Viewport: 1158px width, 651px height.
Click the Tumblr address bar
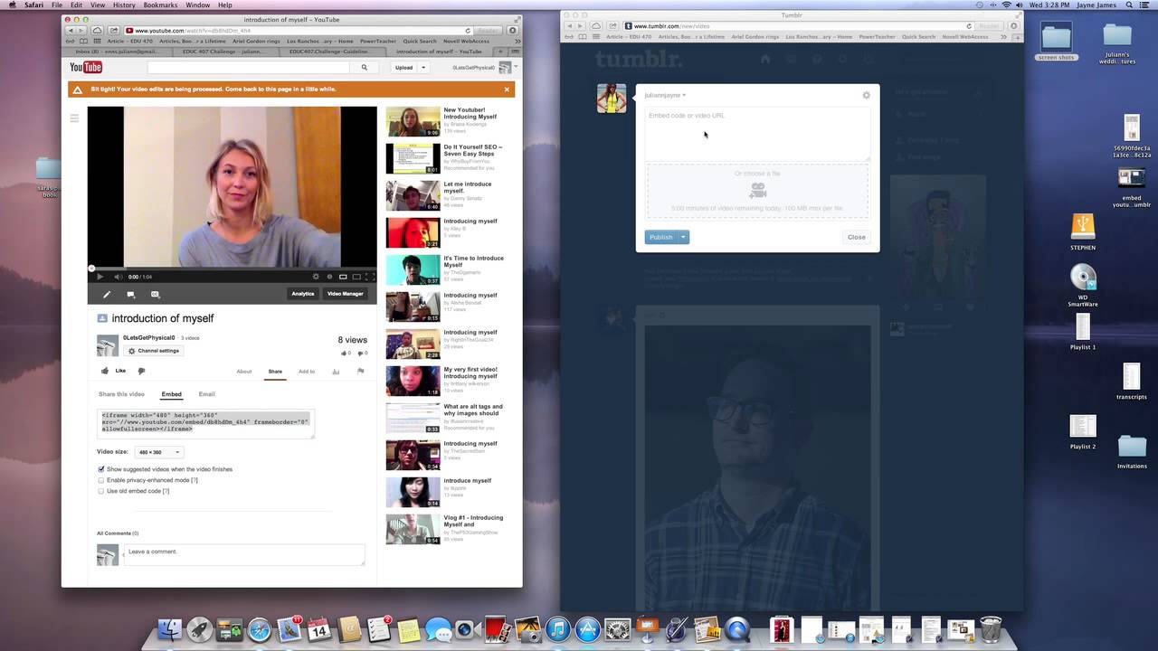click(800, 26)
